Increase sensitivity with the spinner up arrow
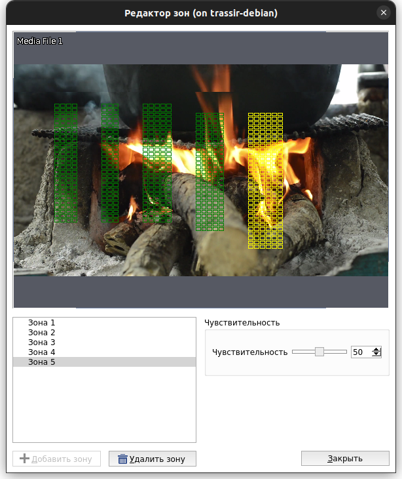The width and height of the screenshot is (402, 479). tap(376, 350)
